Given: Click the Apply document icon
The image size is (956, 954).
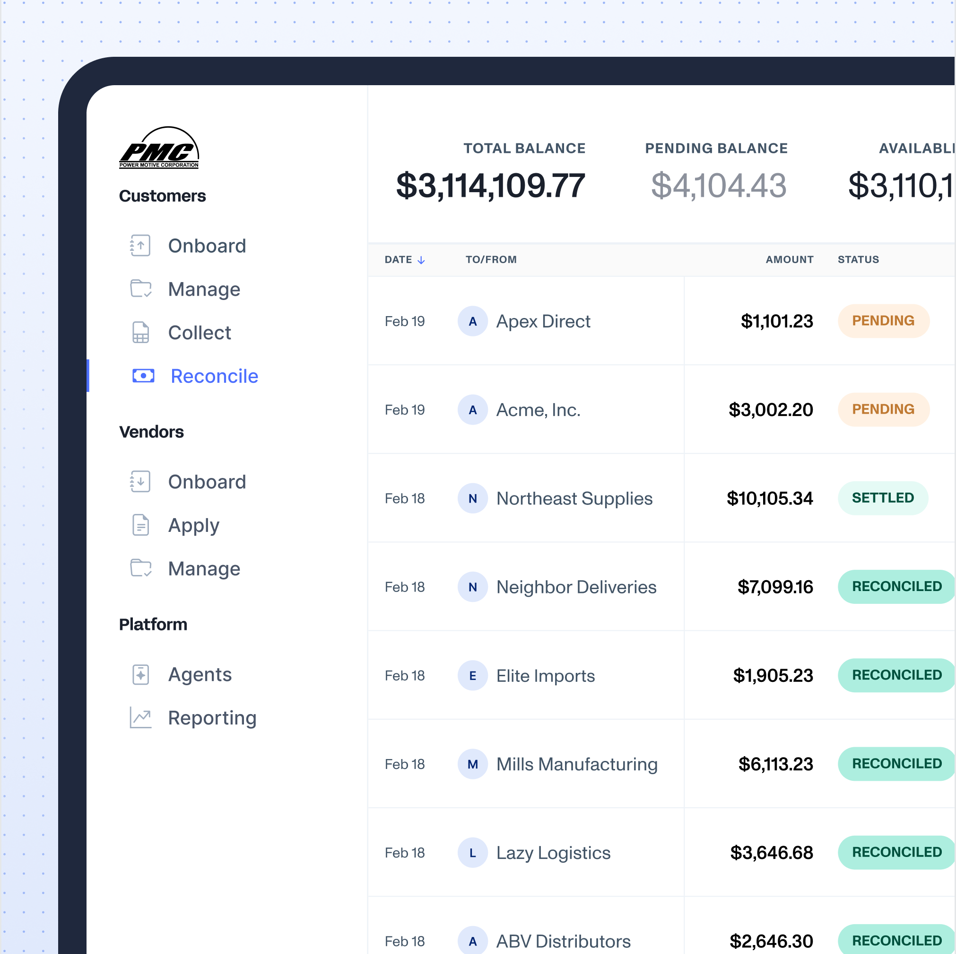Looking at the screenshot, I should (x=141, y=525).
